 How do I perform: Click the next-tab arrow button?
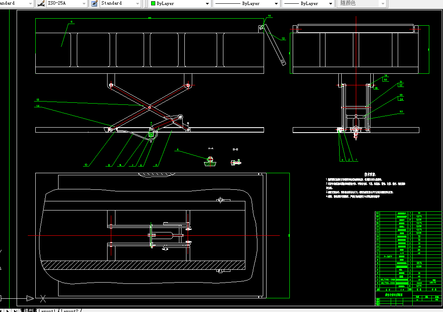pyautogui.click(x=8, y=311)
